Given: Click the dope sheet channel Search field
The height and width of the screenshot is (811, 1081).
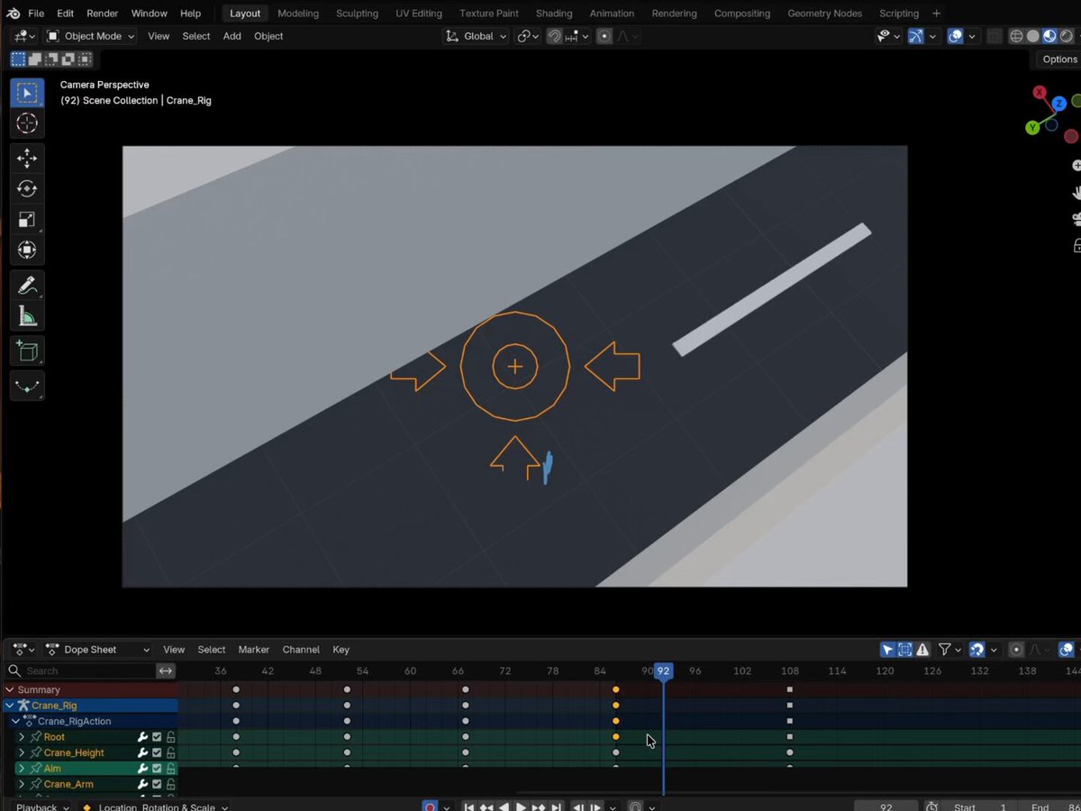Looking at the screenshot, I should point(80,670).
